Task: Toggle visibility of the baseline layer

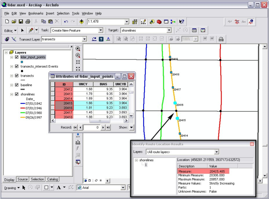Action: pos(17,85)
